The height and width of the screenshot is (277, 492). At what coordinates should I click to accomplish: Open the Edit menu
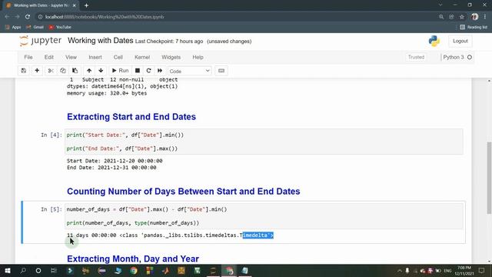[49, 57]
